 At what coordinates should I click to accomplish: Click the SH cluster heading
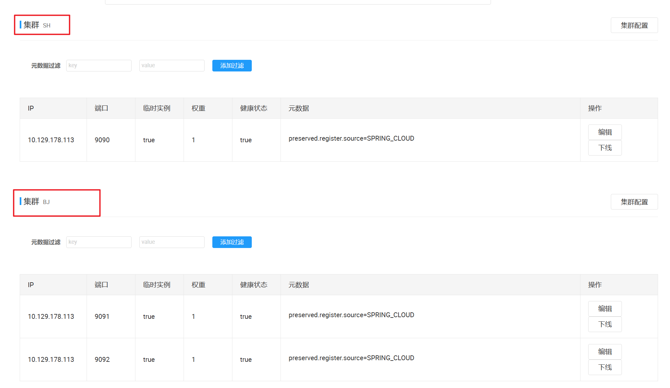click(x=37, y=25)
